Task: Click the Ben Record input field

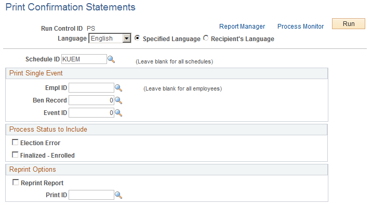Action: point(91,100)
